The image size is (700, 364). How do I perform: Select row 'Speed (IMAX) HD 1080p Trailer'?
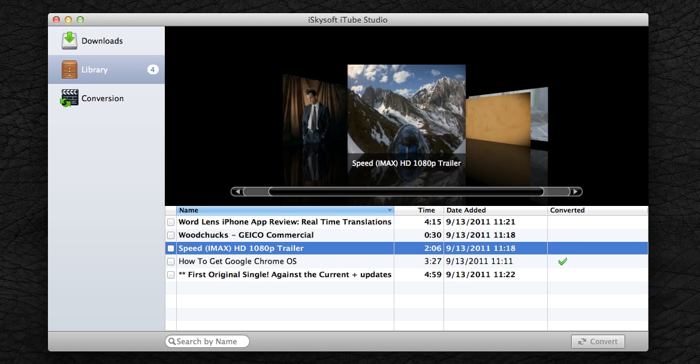coord(407,248)
